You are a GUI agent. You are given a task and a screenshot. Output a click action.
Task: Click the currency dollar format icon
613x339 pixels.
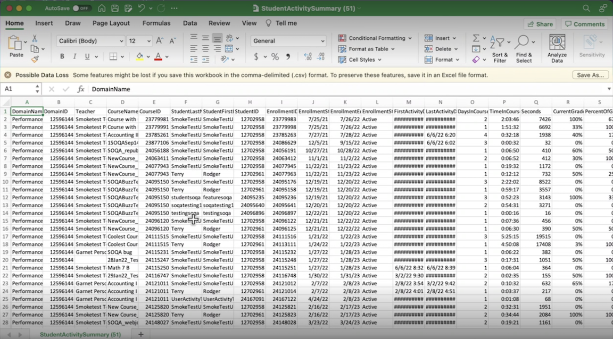(x=256, y=57)
